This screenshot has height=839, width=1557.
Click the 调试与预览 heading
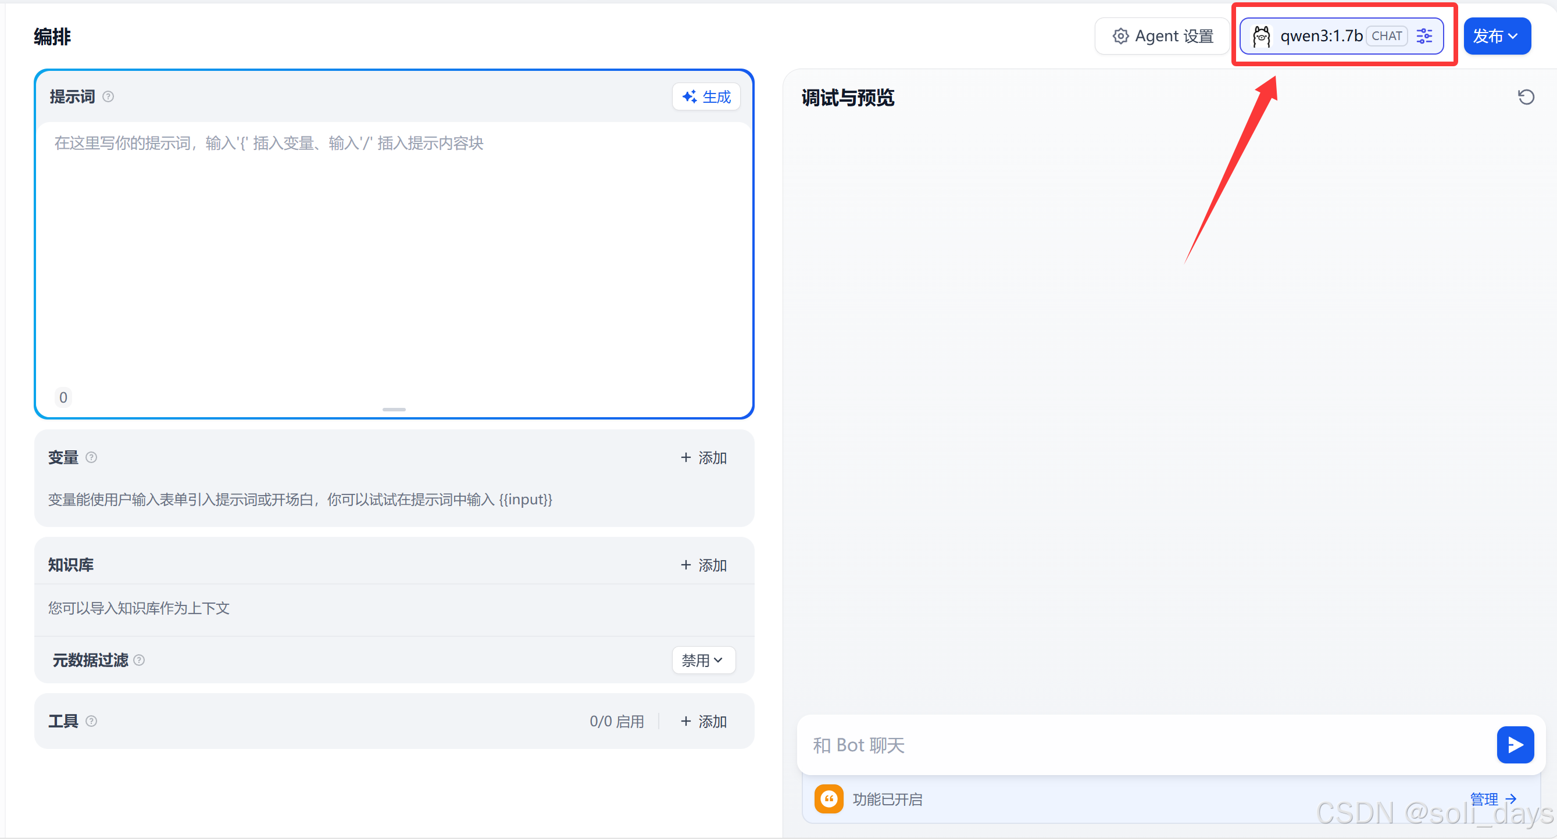click(848, 98)
